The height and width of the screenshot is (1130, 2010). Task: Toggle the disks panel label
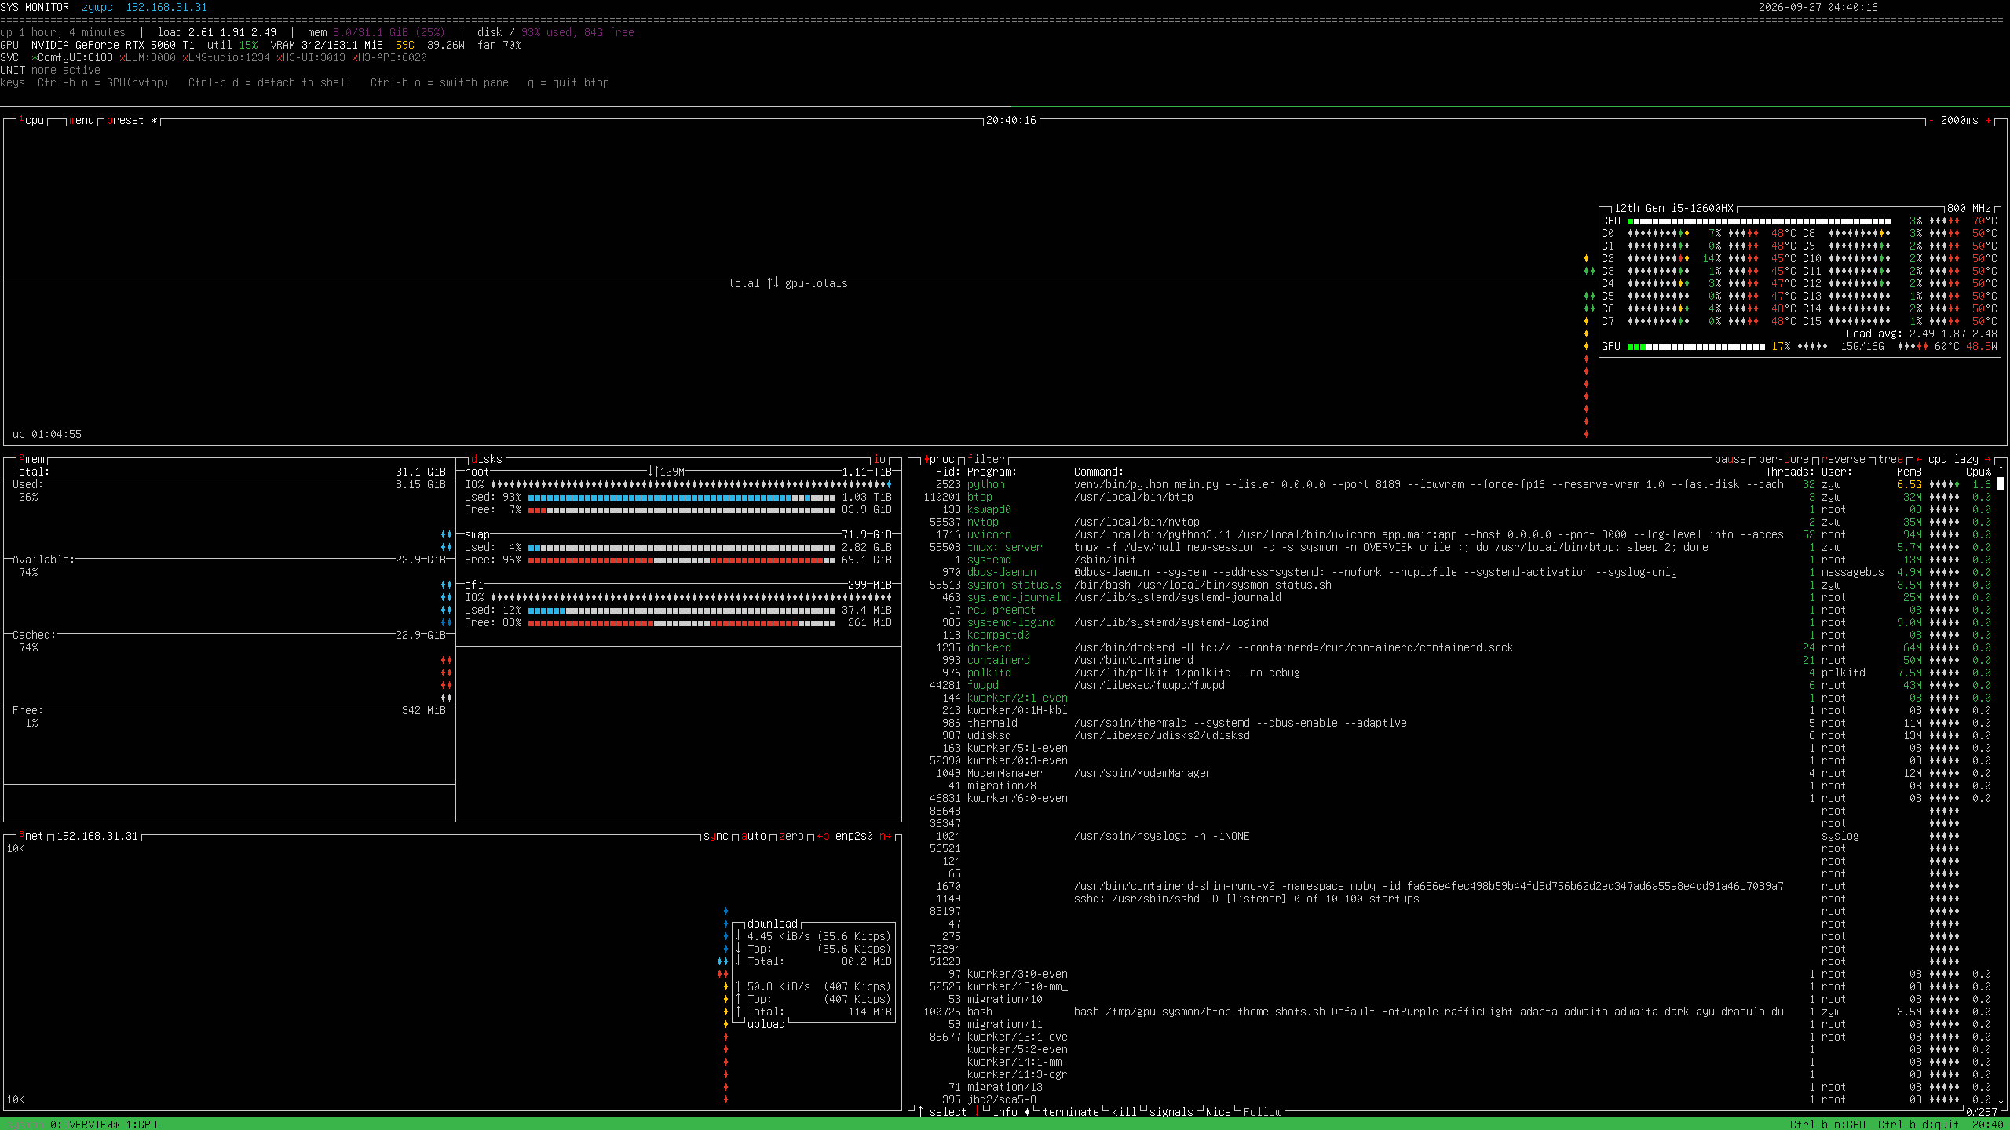point(487,459)
